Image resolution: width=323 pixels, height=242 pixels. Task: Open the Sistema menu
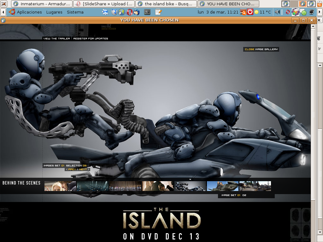point(75,12)
